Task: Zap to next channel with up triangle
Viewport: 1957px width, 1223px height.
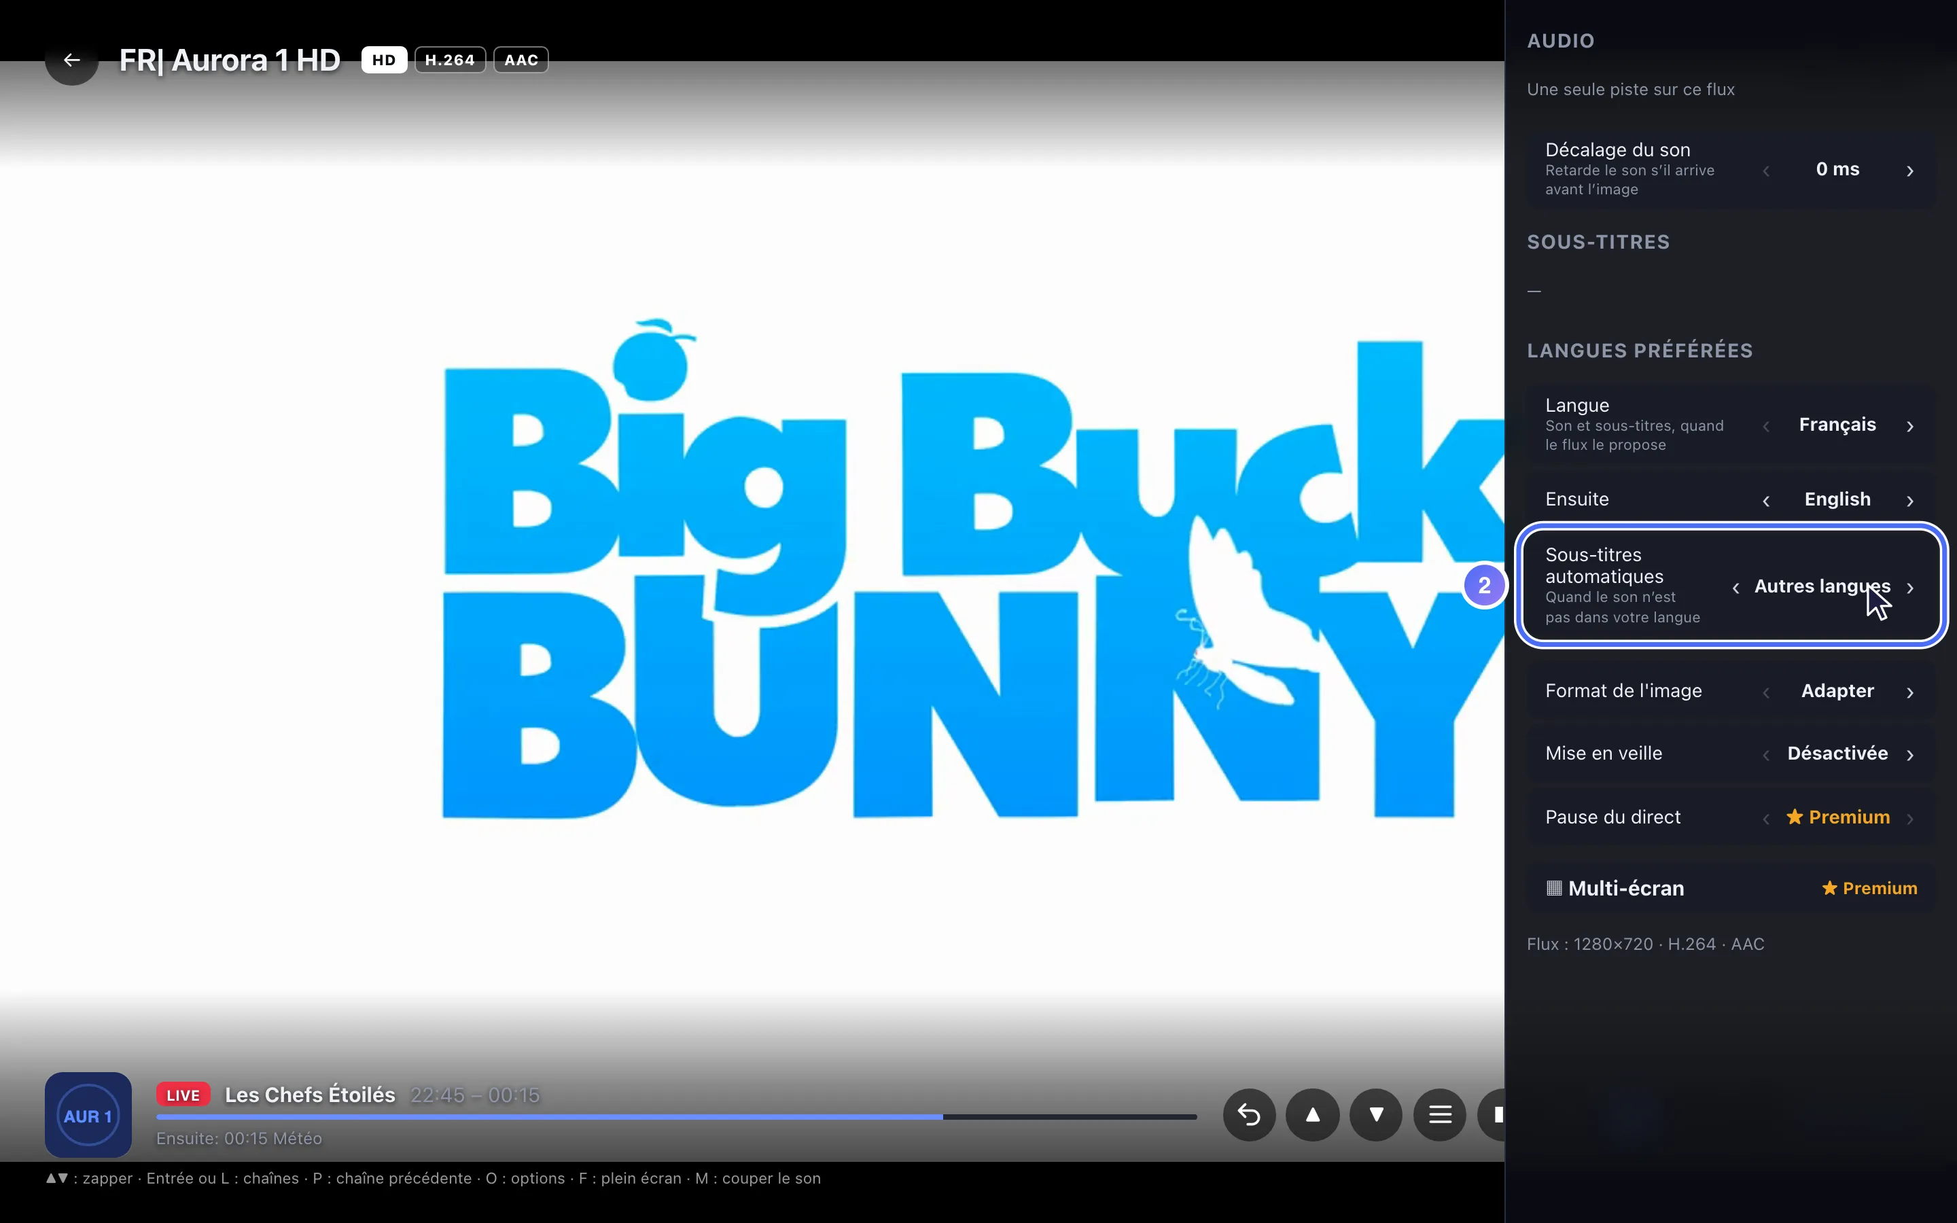Action: (1313, 1114)
